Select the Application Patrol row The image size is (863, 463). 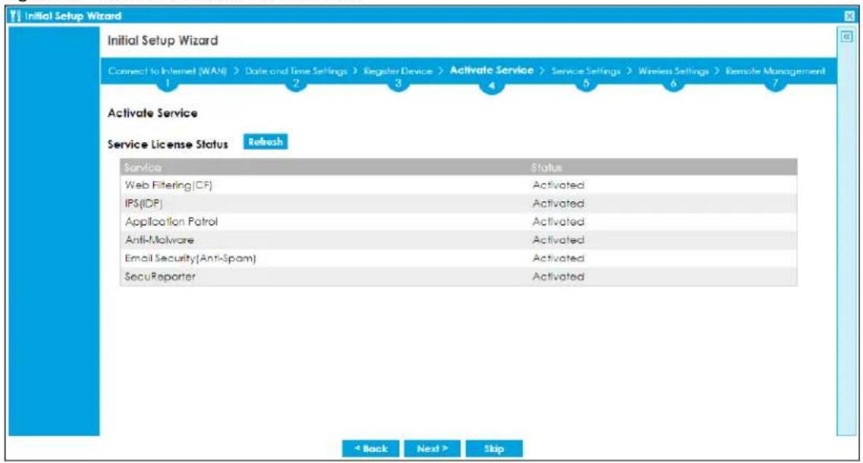click(459, 222)
